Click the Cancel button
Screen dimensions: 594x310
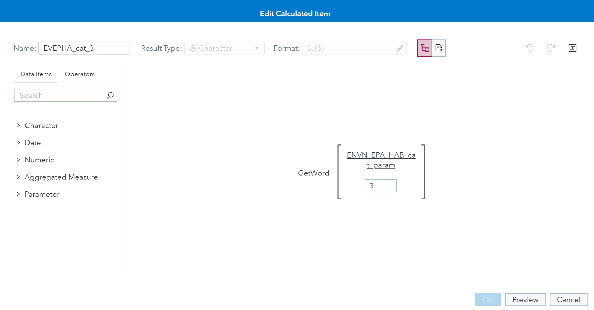coord(568,300)
